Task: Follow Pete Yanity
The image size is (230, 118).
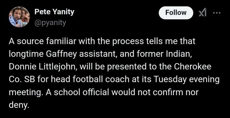Action: pyautogui.click(x=176, y=13)
